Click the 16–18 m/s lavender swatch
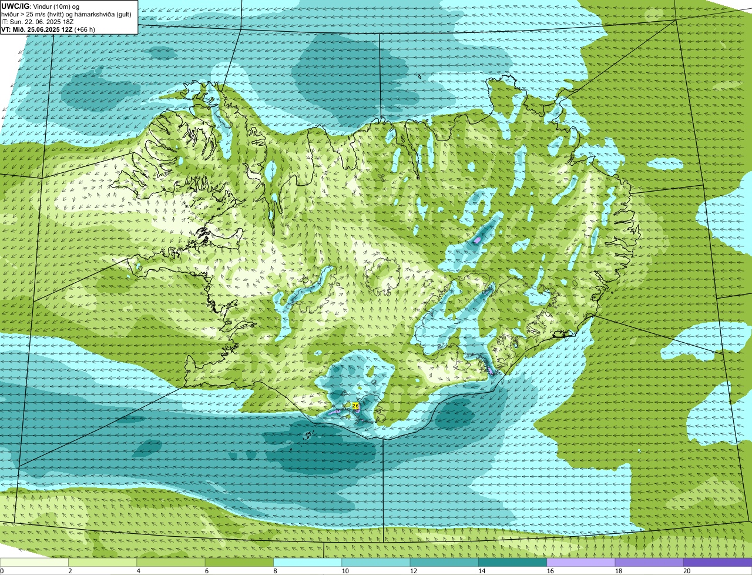This screenshot has width=752, height=575. (581, 562)
